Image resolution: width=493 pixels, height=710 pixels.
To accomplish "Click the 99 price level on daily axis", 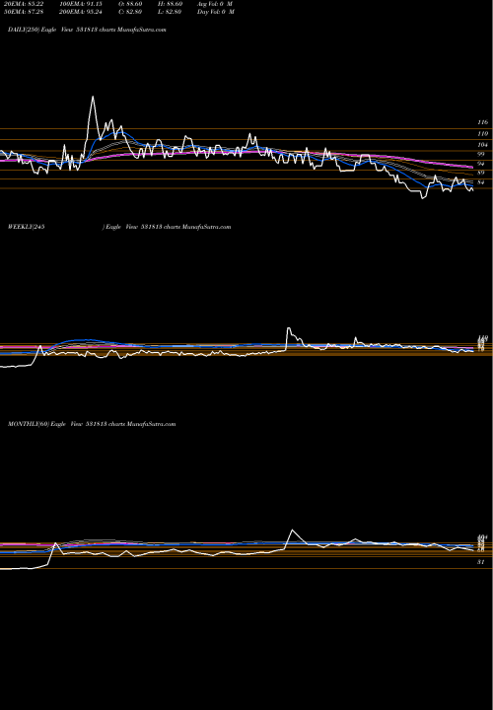I will pyautogui.click(x=481, y=155).
